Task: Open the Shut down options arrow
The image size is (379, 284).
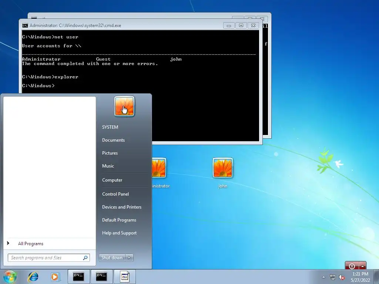Action: click(x=129, y=258)
